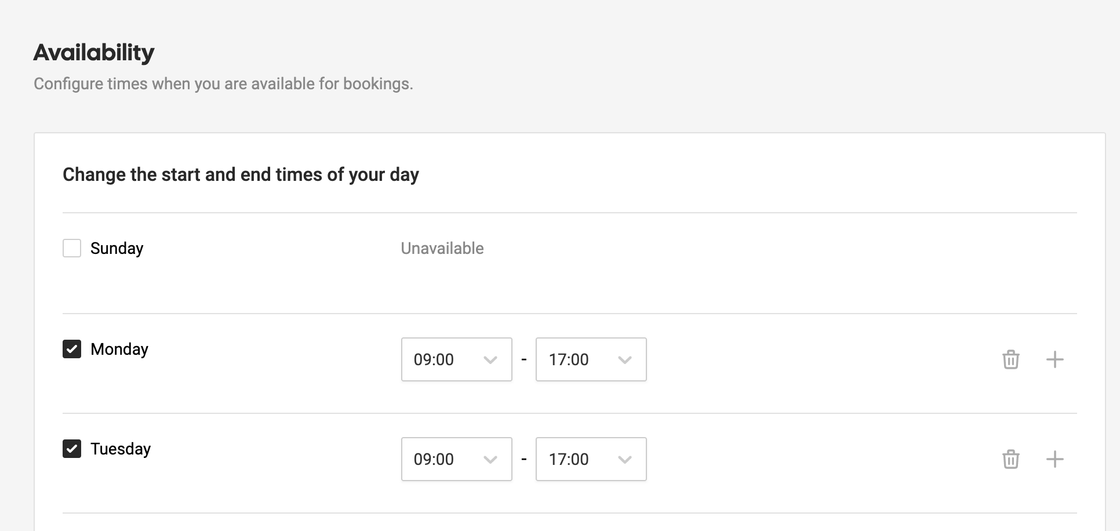
Task: Add a second time range to Tuesday with the plus icon
Action: coord(1056,459)
